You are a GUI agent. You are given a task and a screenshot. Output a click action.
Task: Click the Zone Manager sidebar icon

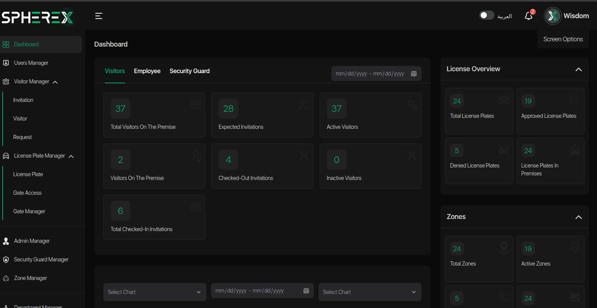tap(6, 278)
